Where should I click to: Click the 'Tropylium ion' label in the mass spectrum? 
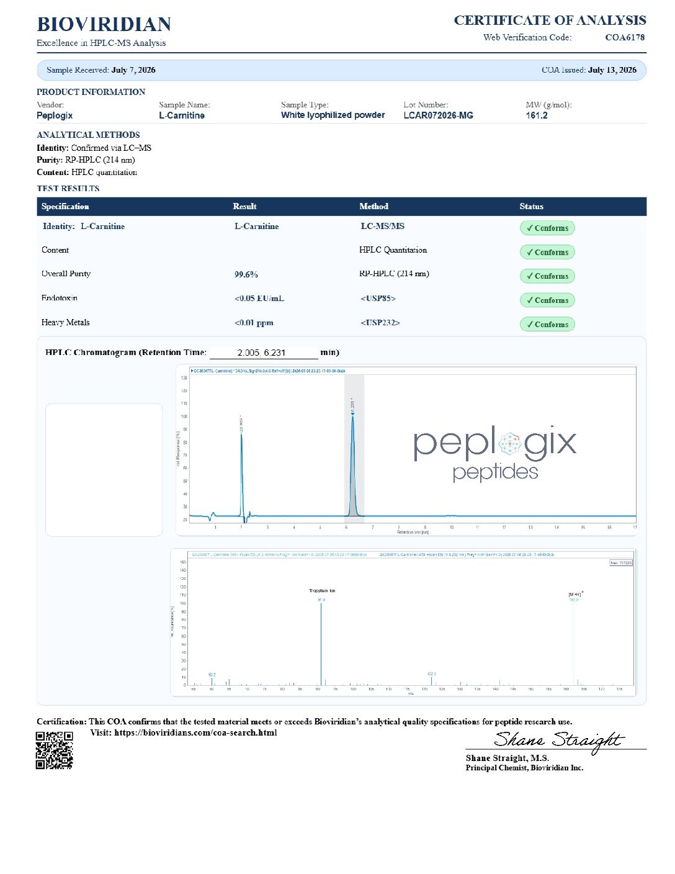pyautogui.click(x=322, y=591)
